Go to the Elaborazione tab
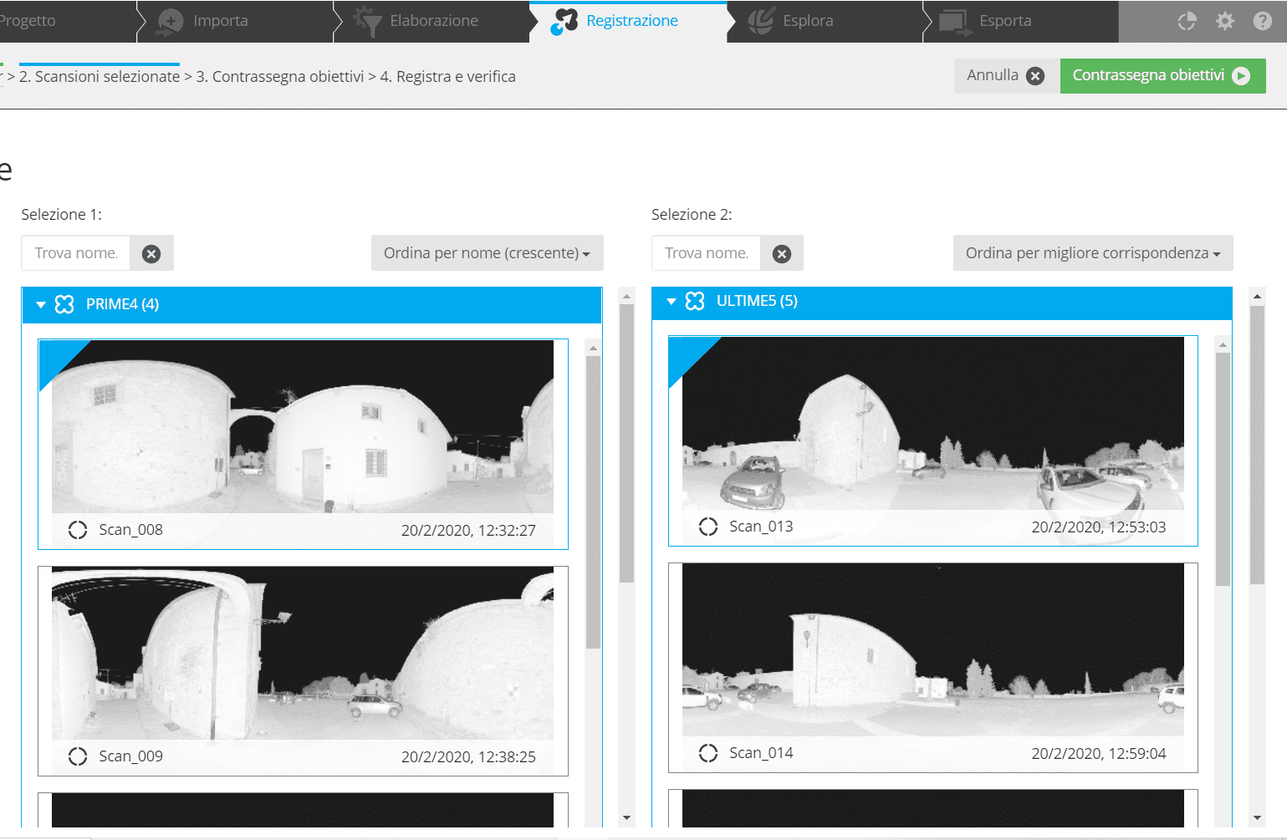 pyautogui.click(x=433, y=21)
